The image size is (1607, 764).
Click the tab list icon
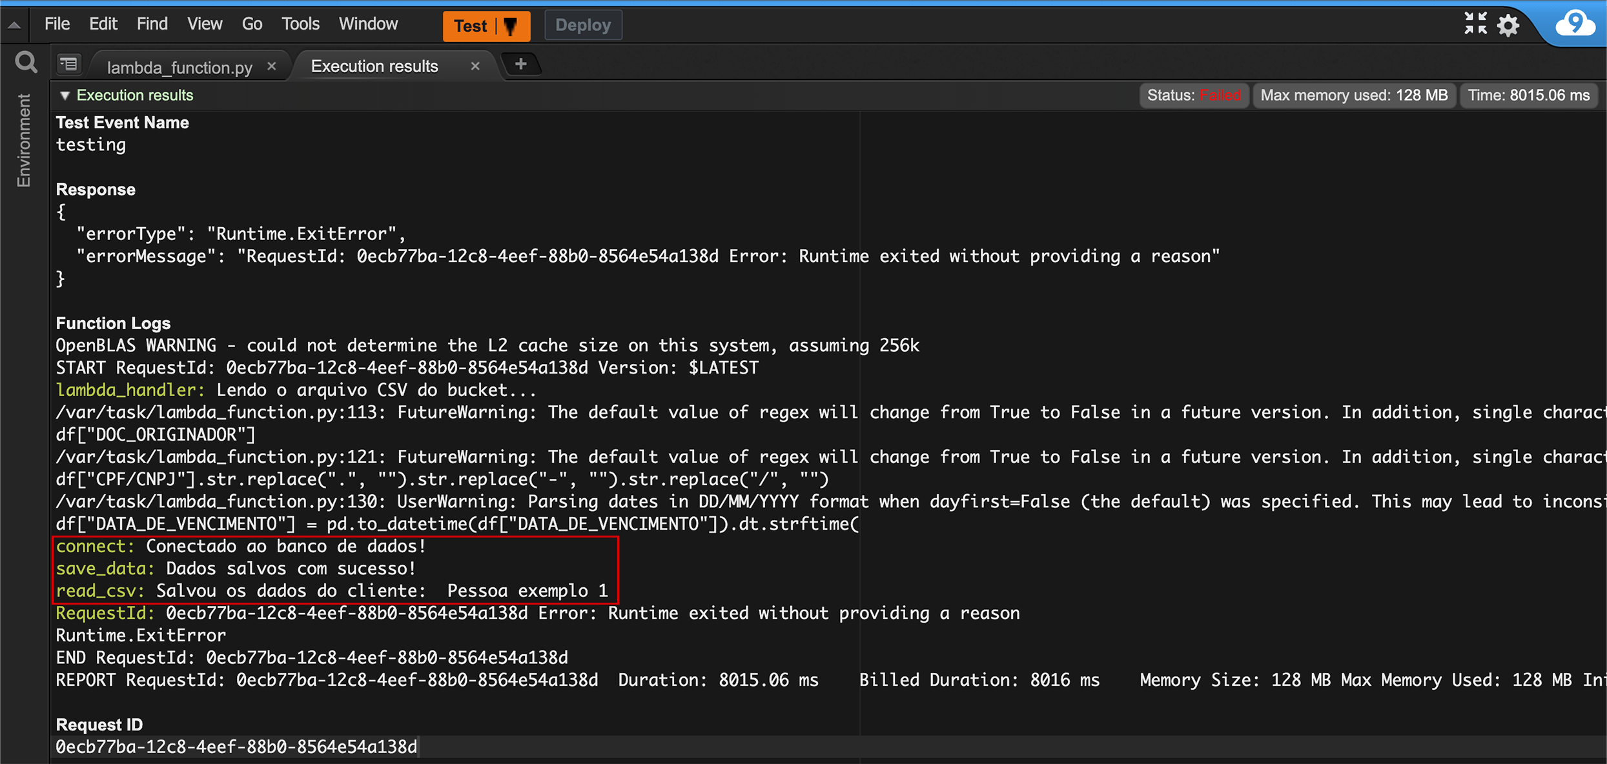pos(69,64)
